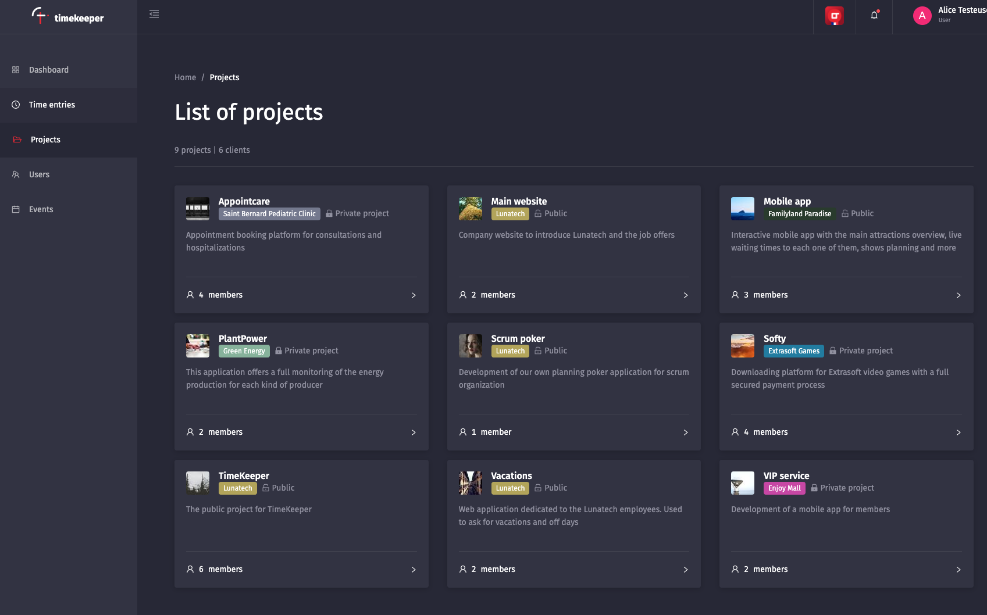987x615 pixels.
Task: Click the red organization logo icon in header
Action: click(x=835, y=16)
